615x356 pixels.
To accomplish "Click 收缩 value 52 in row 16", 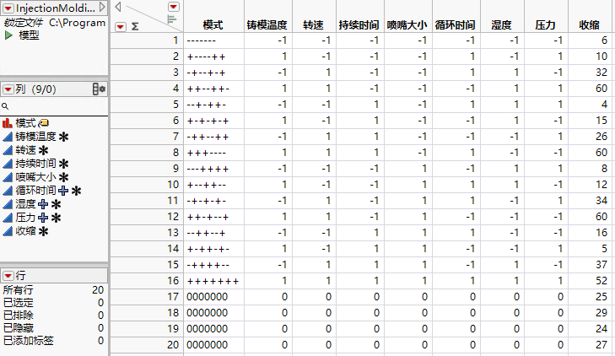I will point(602,281).
